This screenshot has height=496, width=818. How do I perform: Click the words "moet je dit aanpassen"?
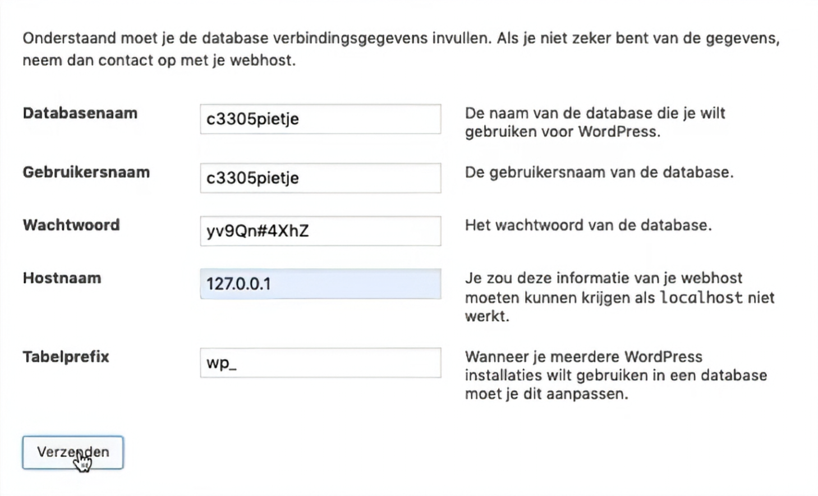(546, 394)
